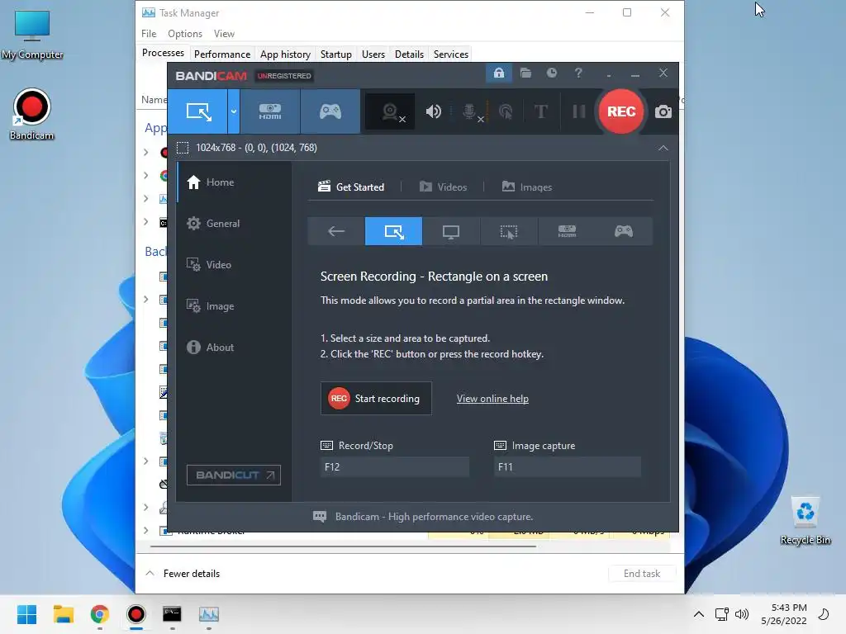Click the big red REC button
This screenshot has width=846, height=634.
click(x=621, y=111)
